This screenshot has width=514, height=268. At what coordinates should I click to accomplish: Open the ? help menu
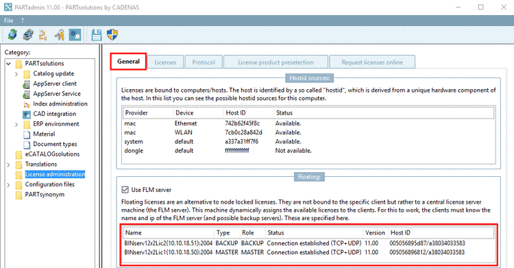23,21
